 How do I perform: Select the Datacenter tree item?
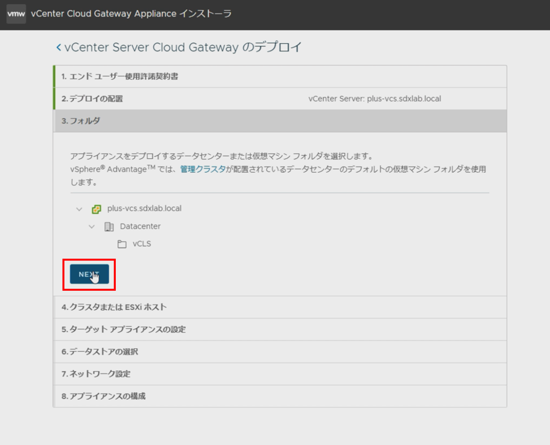point(140,226)
